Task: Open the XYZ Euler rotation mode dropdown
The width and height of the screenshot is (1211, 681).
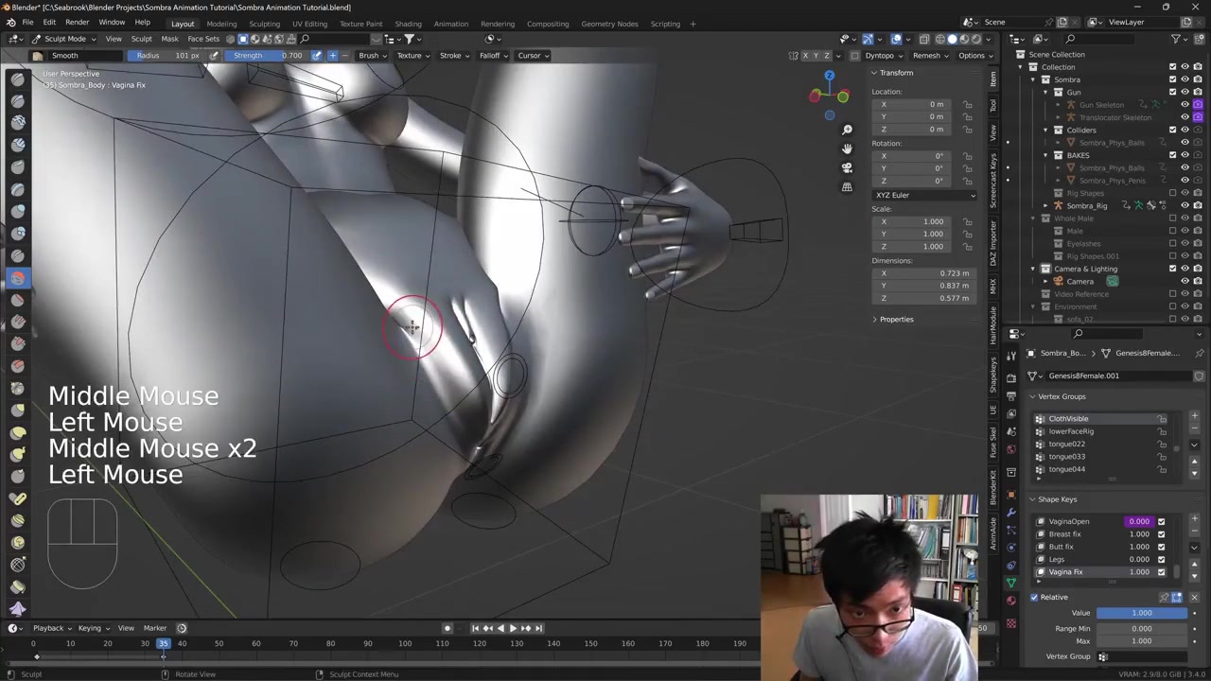Action: (x=924, y=195)
